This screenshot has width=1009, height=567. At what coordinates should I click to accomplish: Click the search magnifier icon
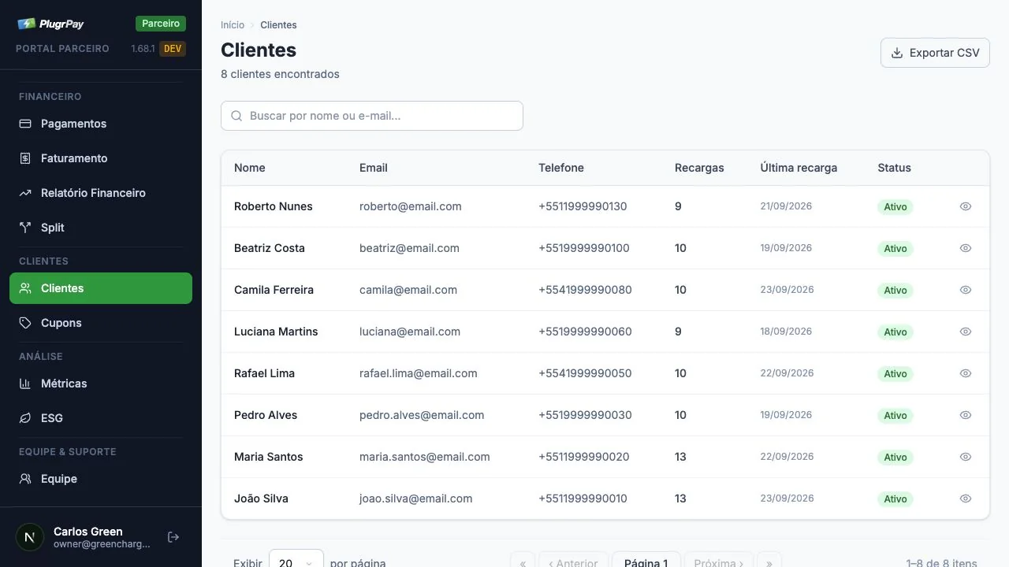pos(236,116)
